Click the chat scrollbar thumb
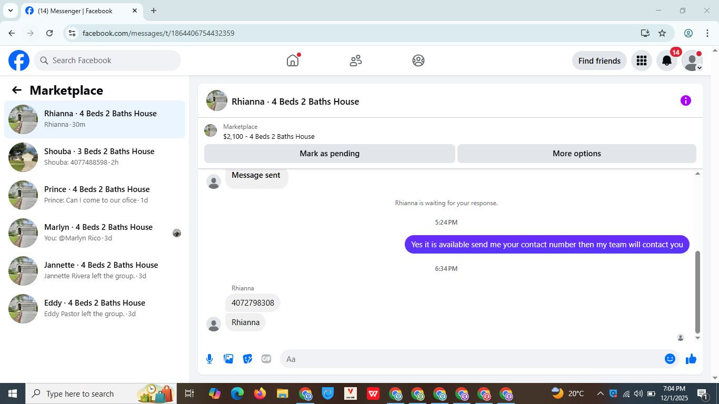Viewport: 719px width, 404px height. (x=698, y=292)
